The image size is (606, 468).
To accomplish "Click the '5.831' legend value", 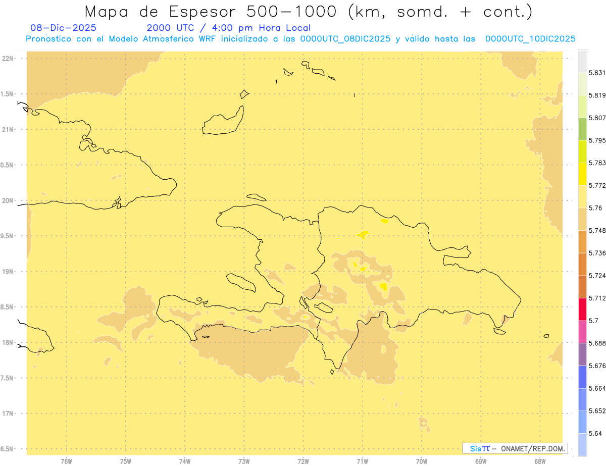I will pos(597,73).
